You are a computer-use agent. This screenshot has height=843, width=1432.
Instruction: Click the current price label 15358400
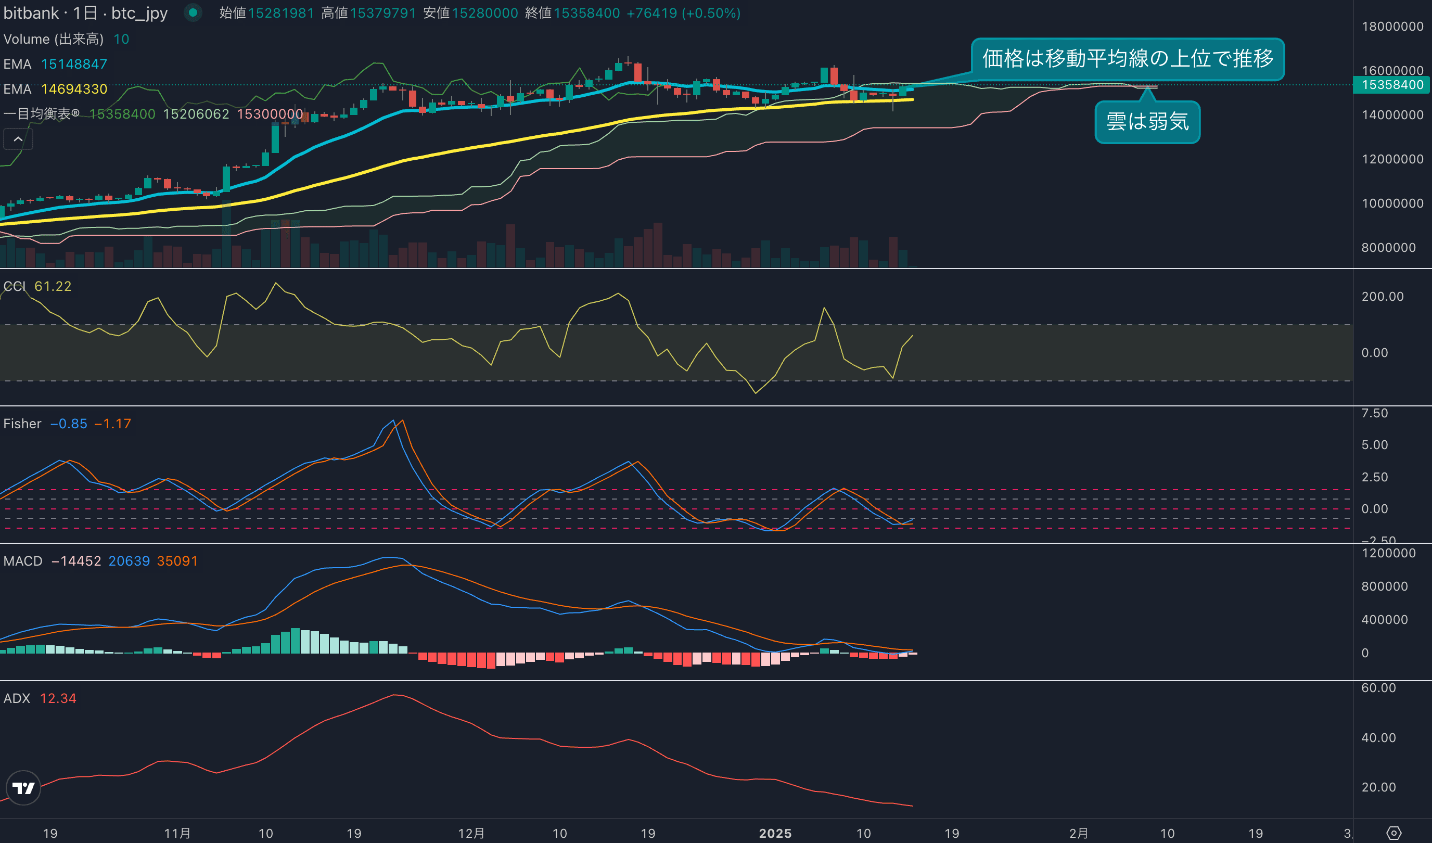pos(1392,85)
